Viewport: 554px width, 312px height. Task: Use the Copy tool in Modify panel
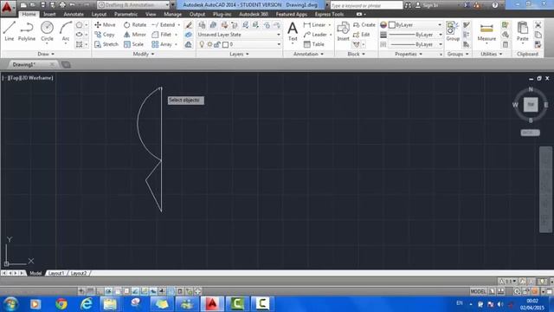(x=104, y=35)
